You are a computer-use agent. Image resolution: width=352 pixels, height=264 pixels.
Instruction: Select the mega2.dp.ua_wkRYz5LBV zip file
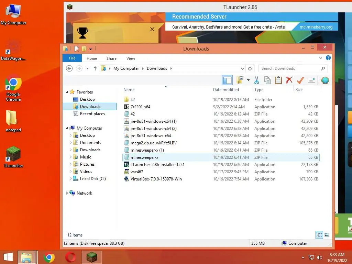[221, 143]
